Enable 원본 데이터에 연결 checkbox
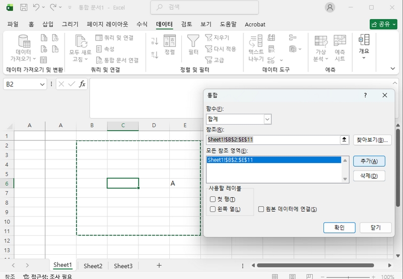This screenshot has width=403, height=279. pos(261,209)
